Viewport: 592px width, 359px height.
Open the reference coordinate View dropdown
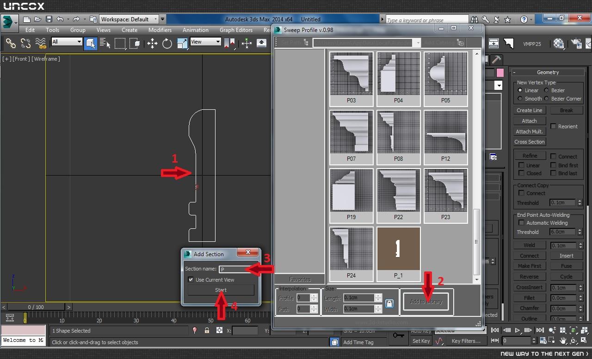coord(205,42)
